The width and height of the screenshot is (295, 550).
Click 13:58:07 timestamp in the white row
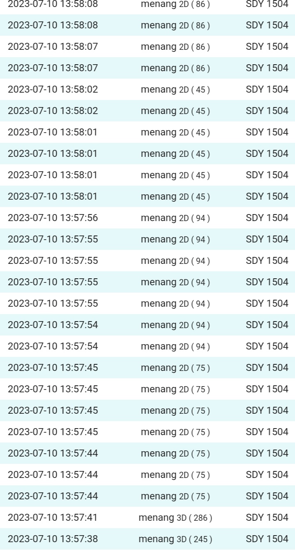(53, 47)
